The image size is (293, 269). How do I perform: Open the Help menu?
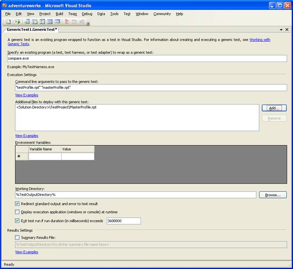point(179,14)
